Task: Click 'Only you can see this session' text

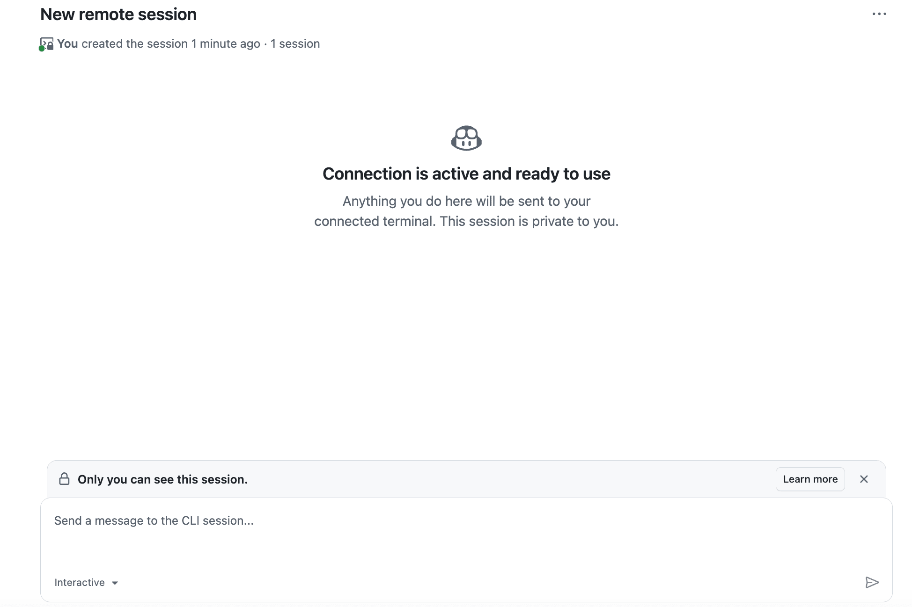Action: pos(162,479)
